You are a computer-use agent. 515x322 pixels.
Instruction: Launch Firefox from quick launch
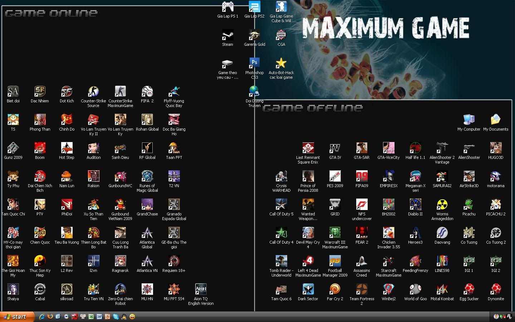click(50, 317)
